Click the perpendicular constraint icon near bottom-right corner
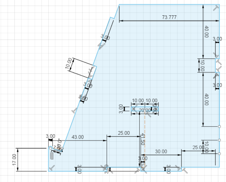 click(x=185, y=170)
